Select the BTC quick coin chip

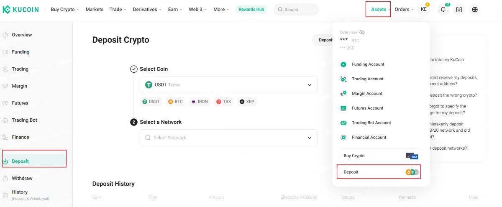pyautogui.click(x=176, y=102)
